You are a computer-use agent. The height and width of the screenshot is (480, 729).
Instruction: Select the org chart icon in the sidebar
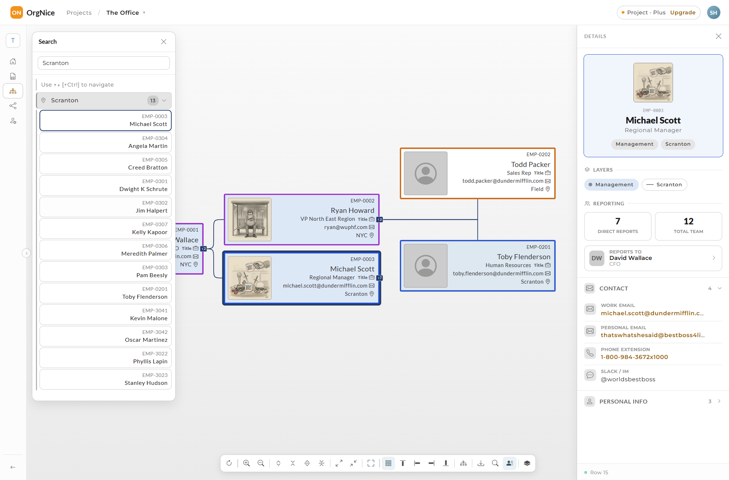(13, 91)
